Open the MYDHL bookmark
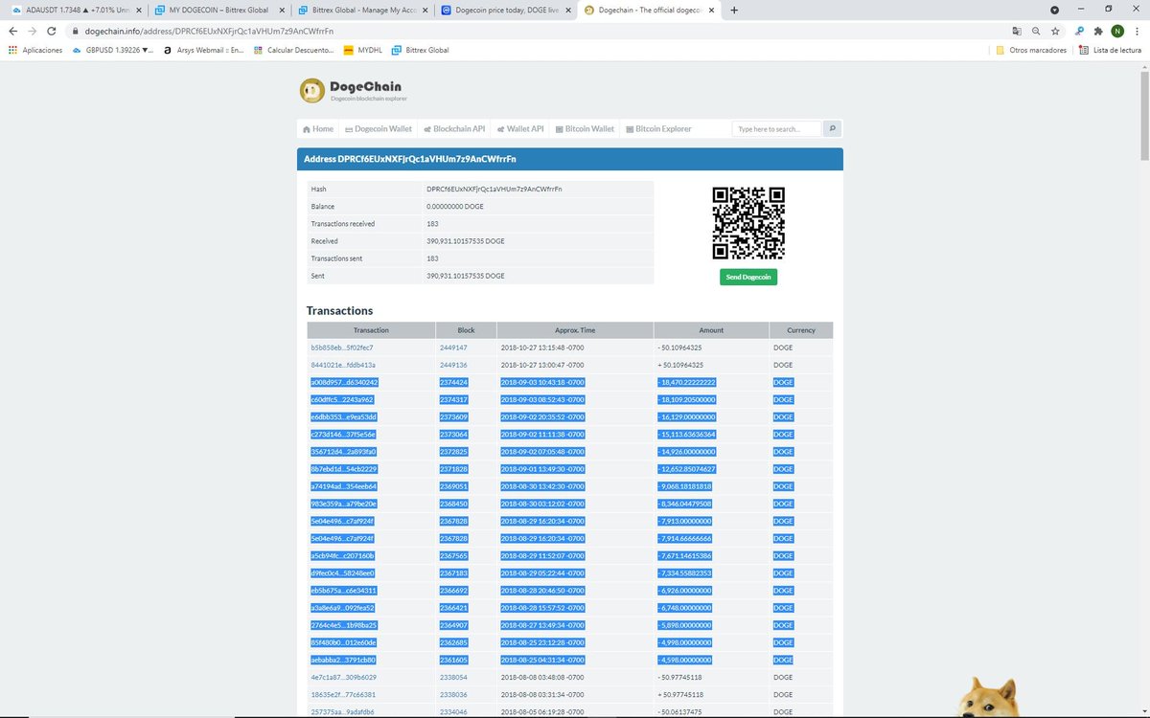 coord(362,50)
